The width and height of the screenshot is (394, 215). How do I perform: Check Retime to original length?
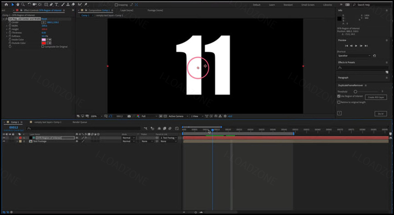pyautogui.click(x=339, y=102)
